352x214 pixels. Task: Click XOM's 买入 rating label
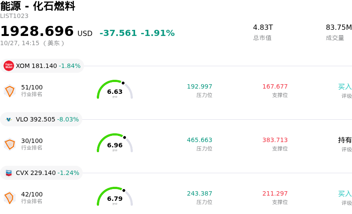[x=345, y=87]
